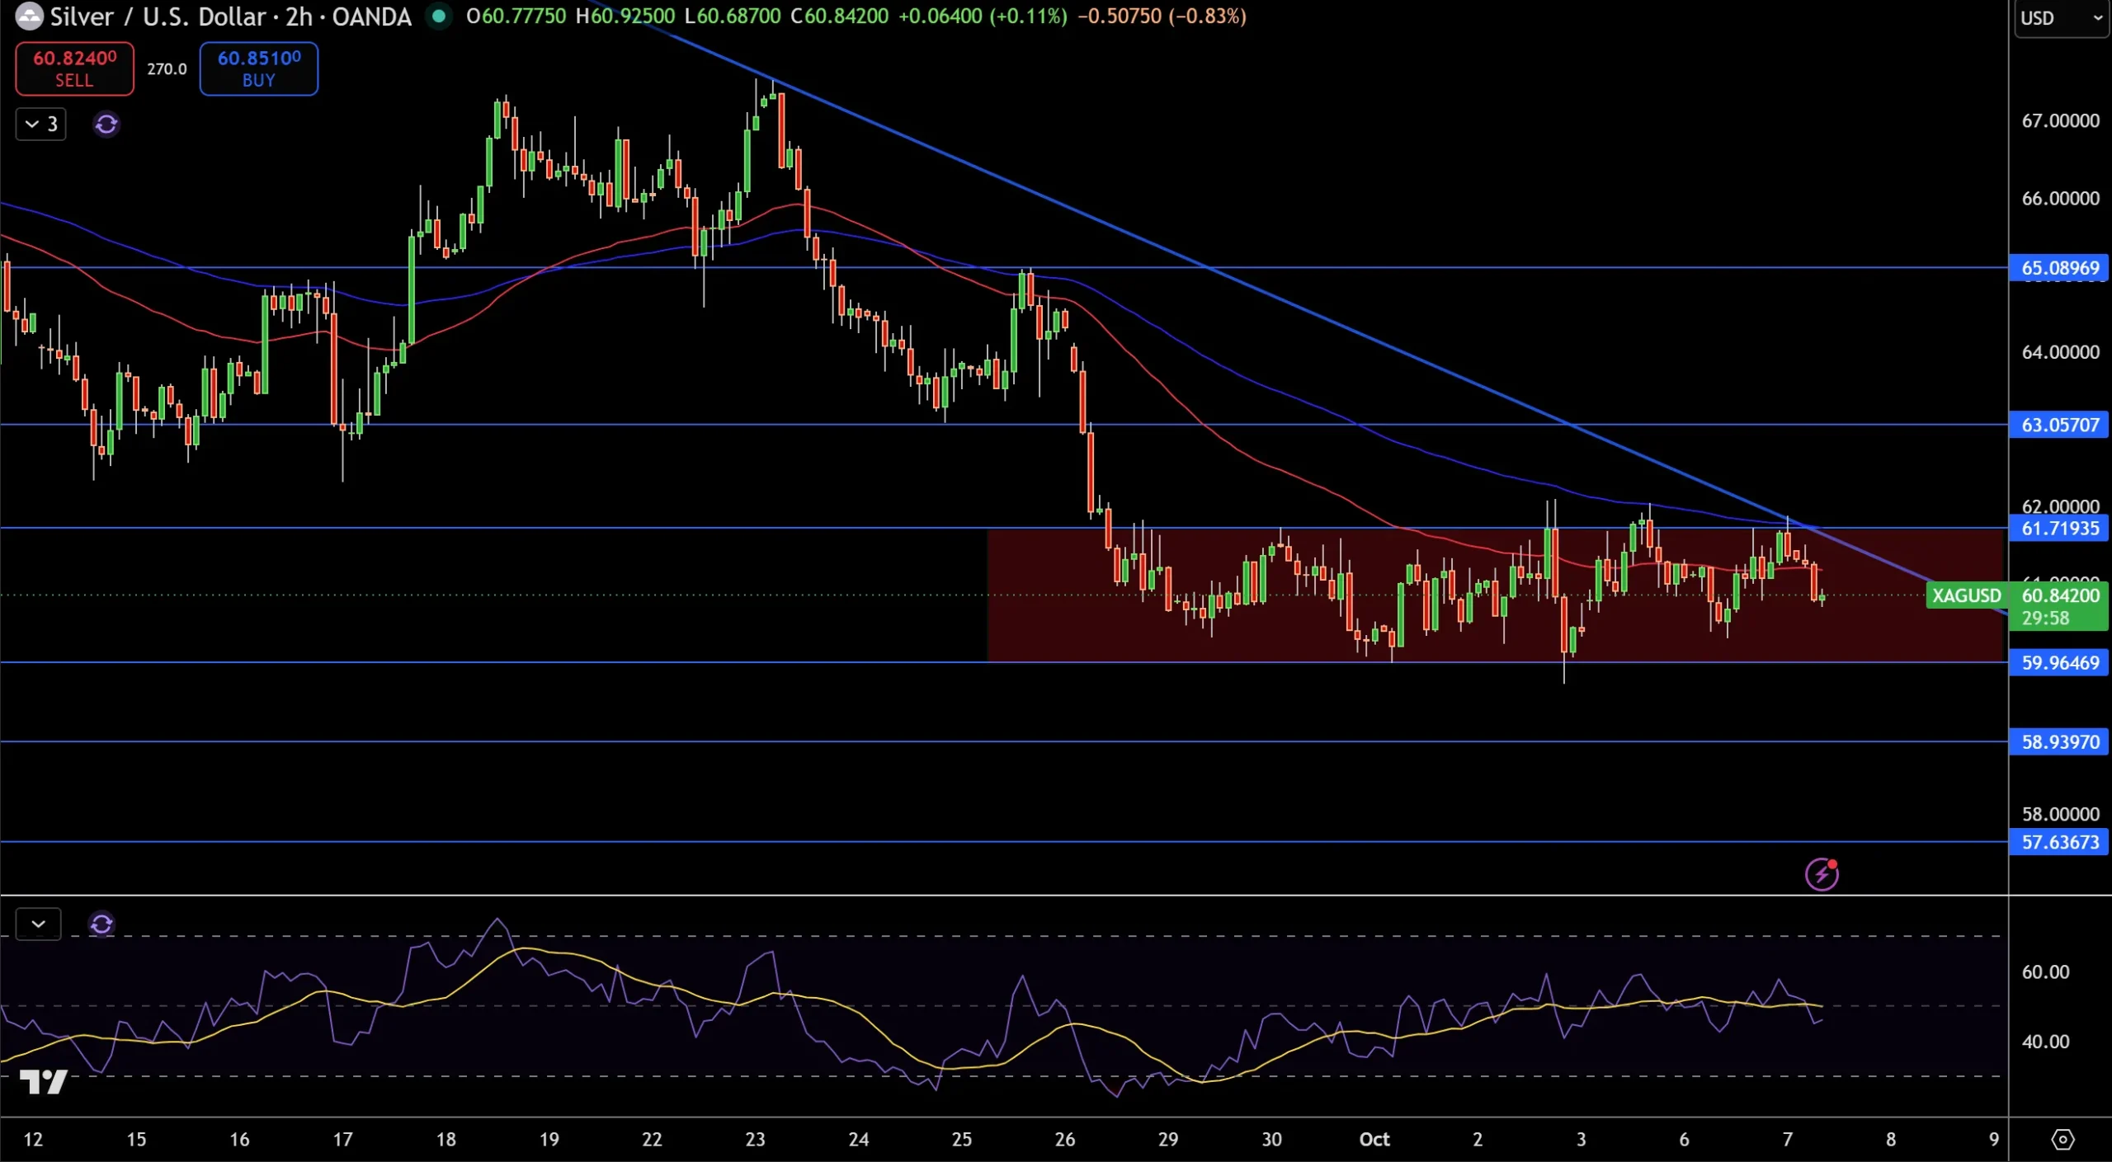Click the lightning flash alert icon
The image size is (2112, 1162).
pos(1821,874)
